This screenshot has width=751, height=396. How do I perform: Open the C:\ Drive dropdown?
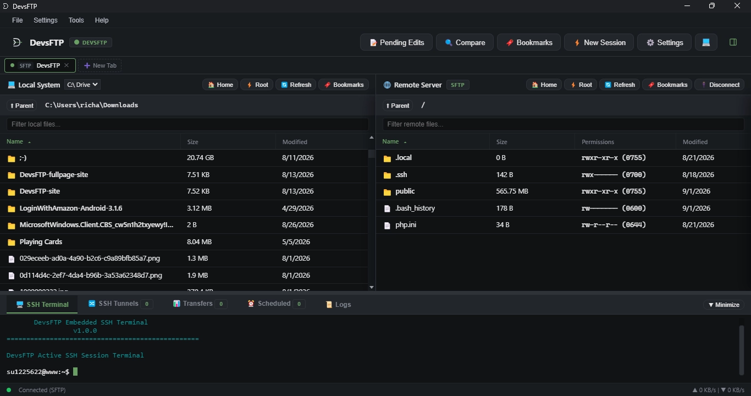pos(82,85)
